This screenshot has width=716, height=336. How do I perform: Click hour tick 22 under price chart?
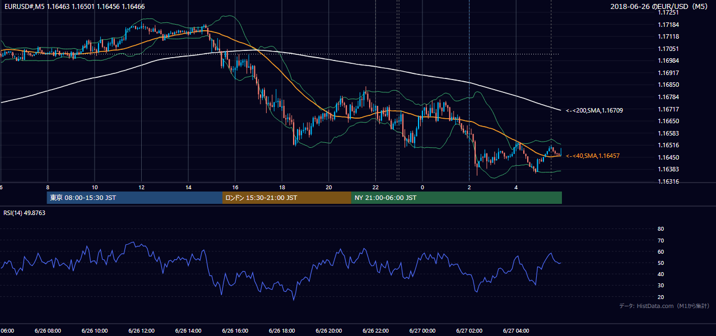[375, 187]
